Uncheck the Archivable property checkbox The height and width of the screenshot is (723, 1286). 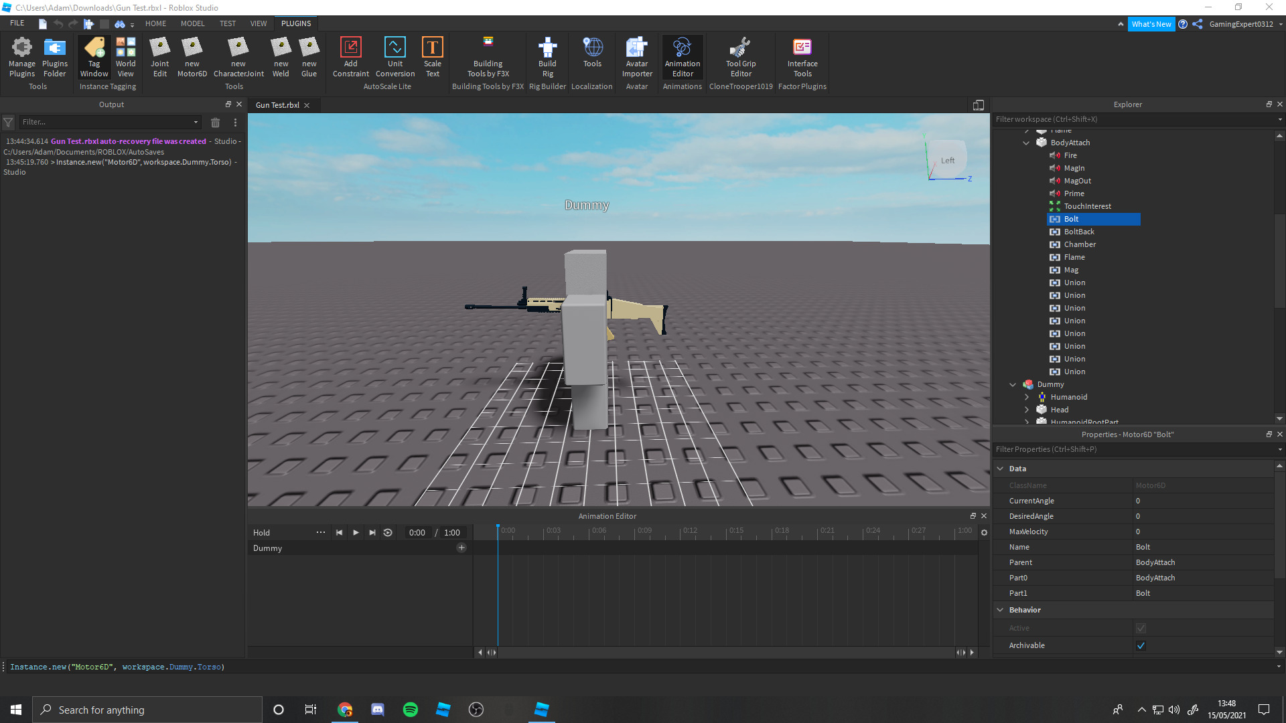point(1141,645)
